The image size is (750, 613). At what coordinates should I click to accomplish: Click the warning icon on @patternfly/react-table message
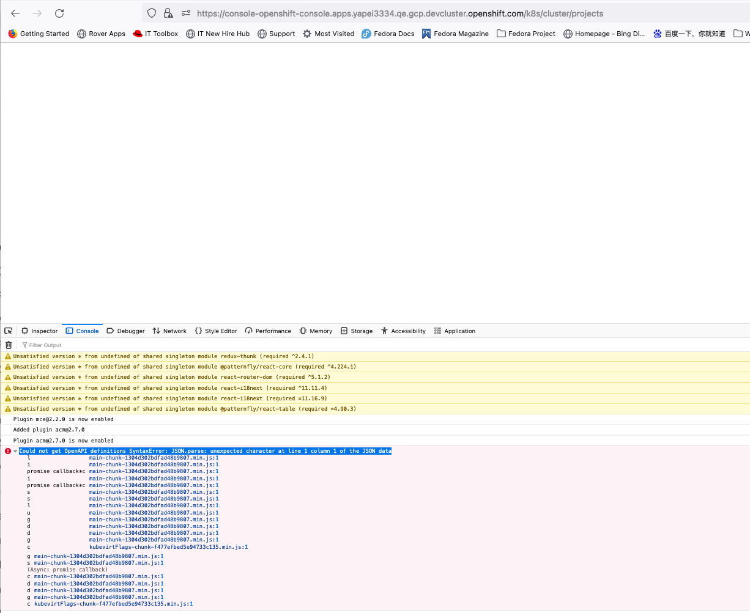click(x=8, y=409)
